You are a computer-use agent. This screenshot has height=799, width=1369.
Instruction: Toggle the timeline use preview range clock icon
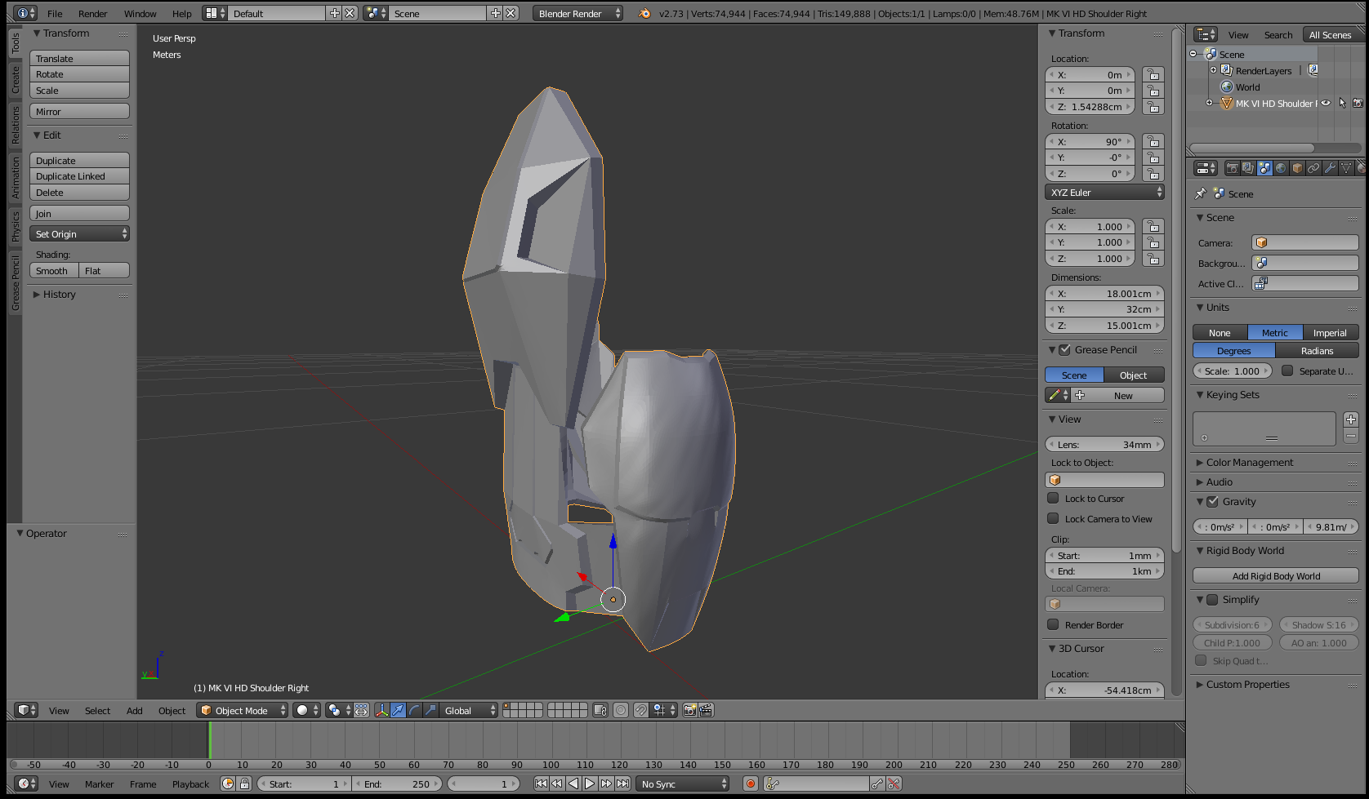point(228,784)
